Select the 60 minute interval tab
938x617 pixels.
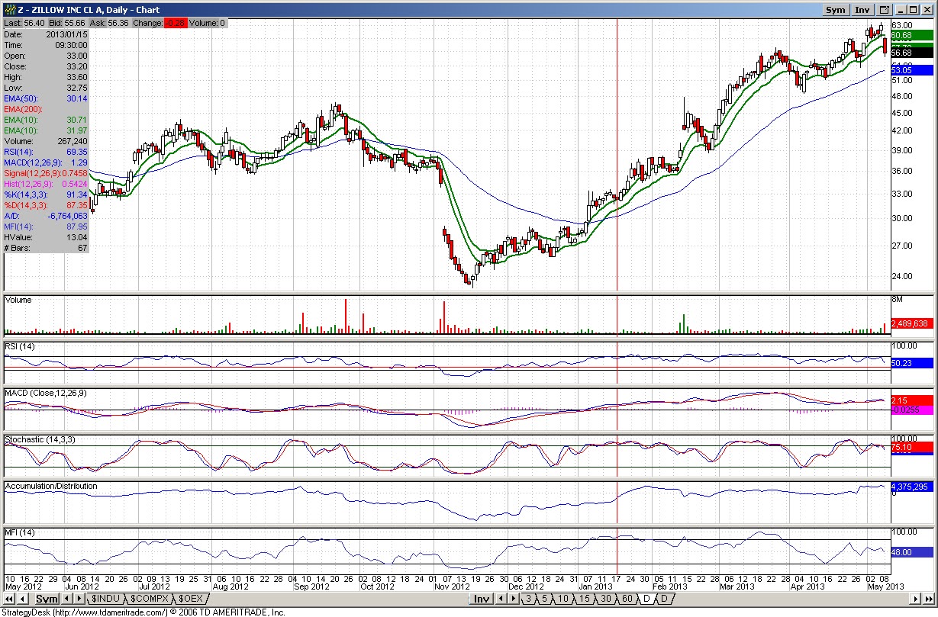(627, 599)
